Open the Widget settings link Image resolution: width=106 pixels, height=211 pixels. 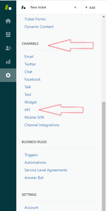pos(30,102)
